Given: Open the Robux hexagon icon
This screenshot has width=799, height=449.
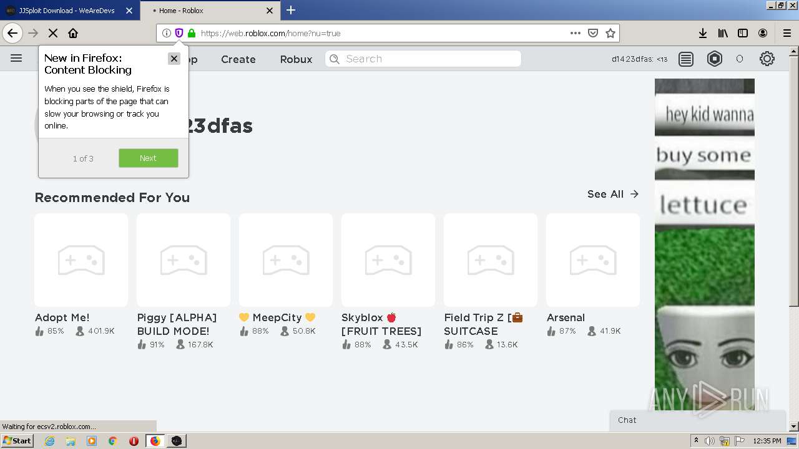Looking at the screenshot, I should coord(715,59).
